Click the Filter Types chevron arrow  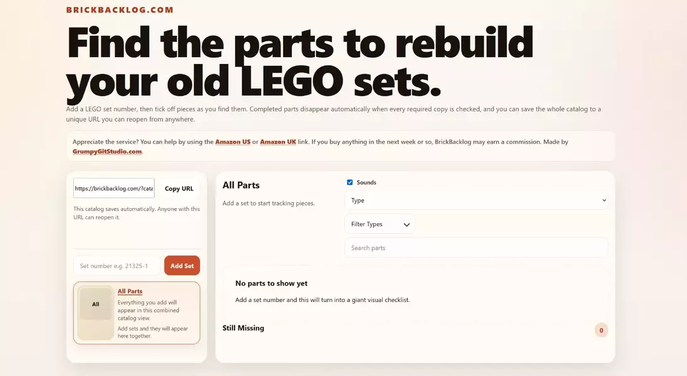[x=407, y=224]
